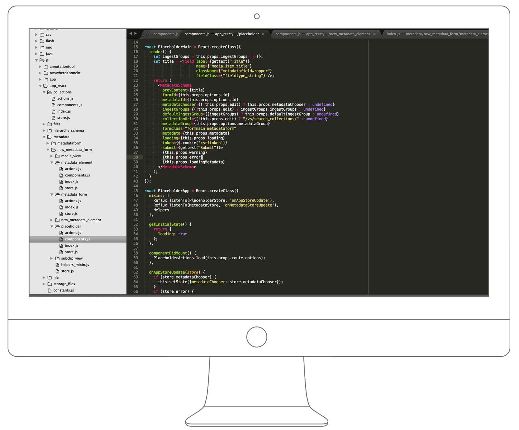Click file icon beside helpers_mixin.js
The width and height of the screenshot is (519, 430).
pos(57,265)
